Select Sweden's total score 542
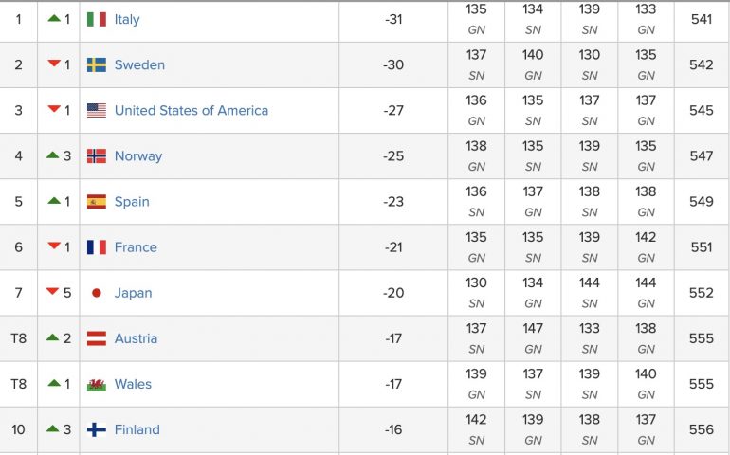730x455 pixels. [702, 64]
